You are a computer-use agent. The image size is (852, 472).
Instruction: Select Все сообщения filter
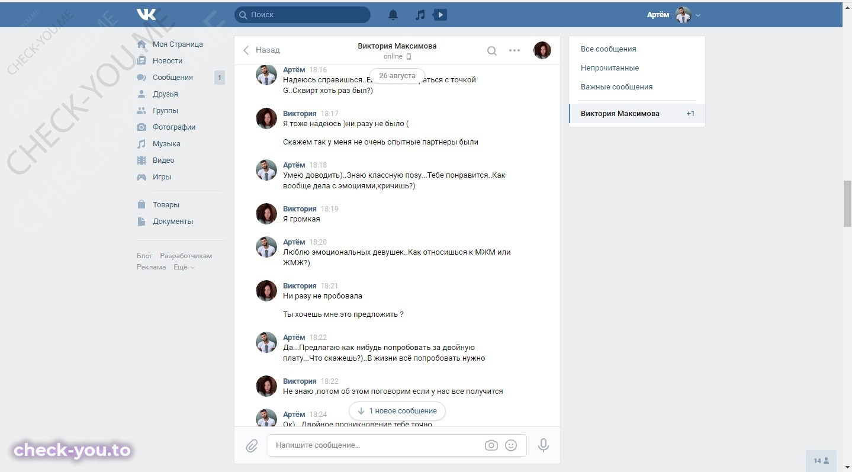609,49
